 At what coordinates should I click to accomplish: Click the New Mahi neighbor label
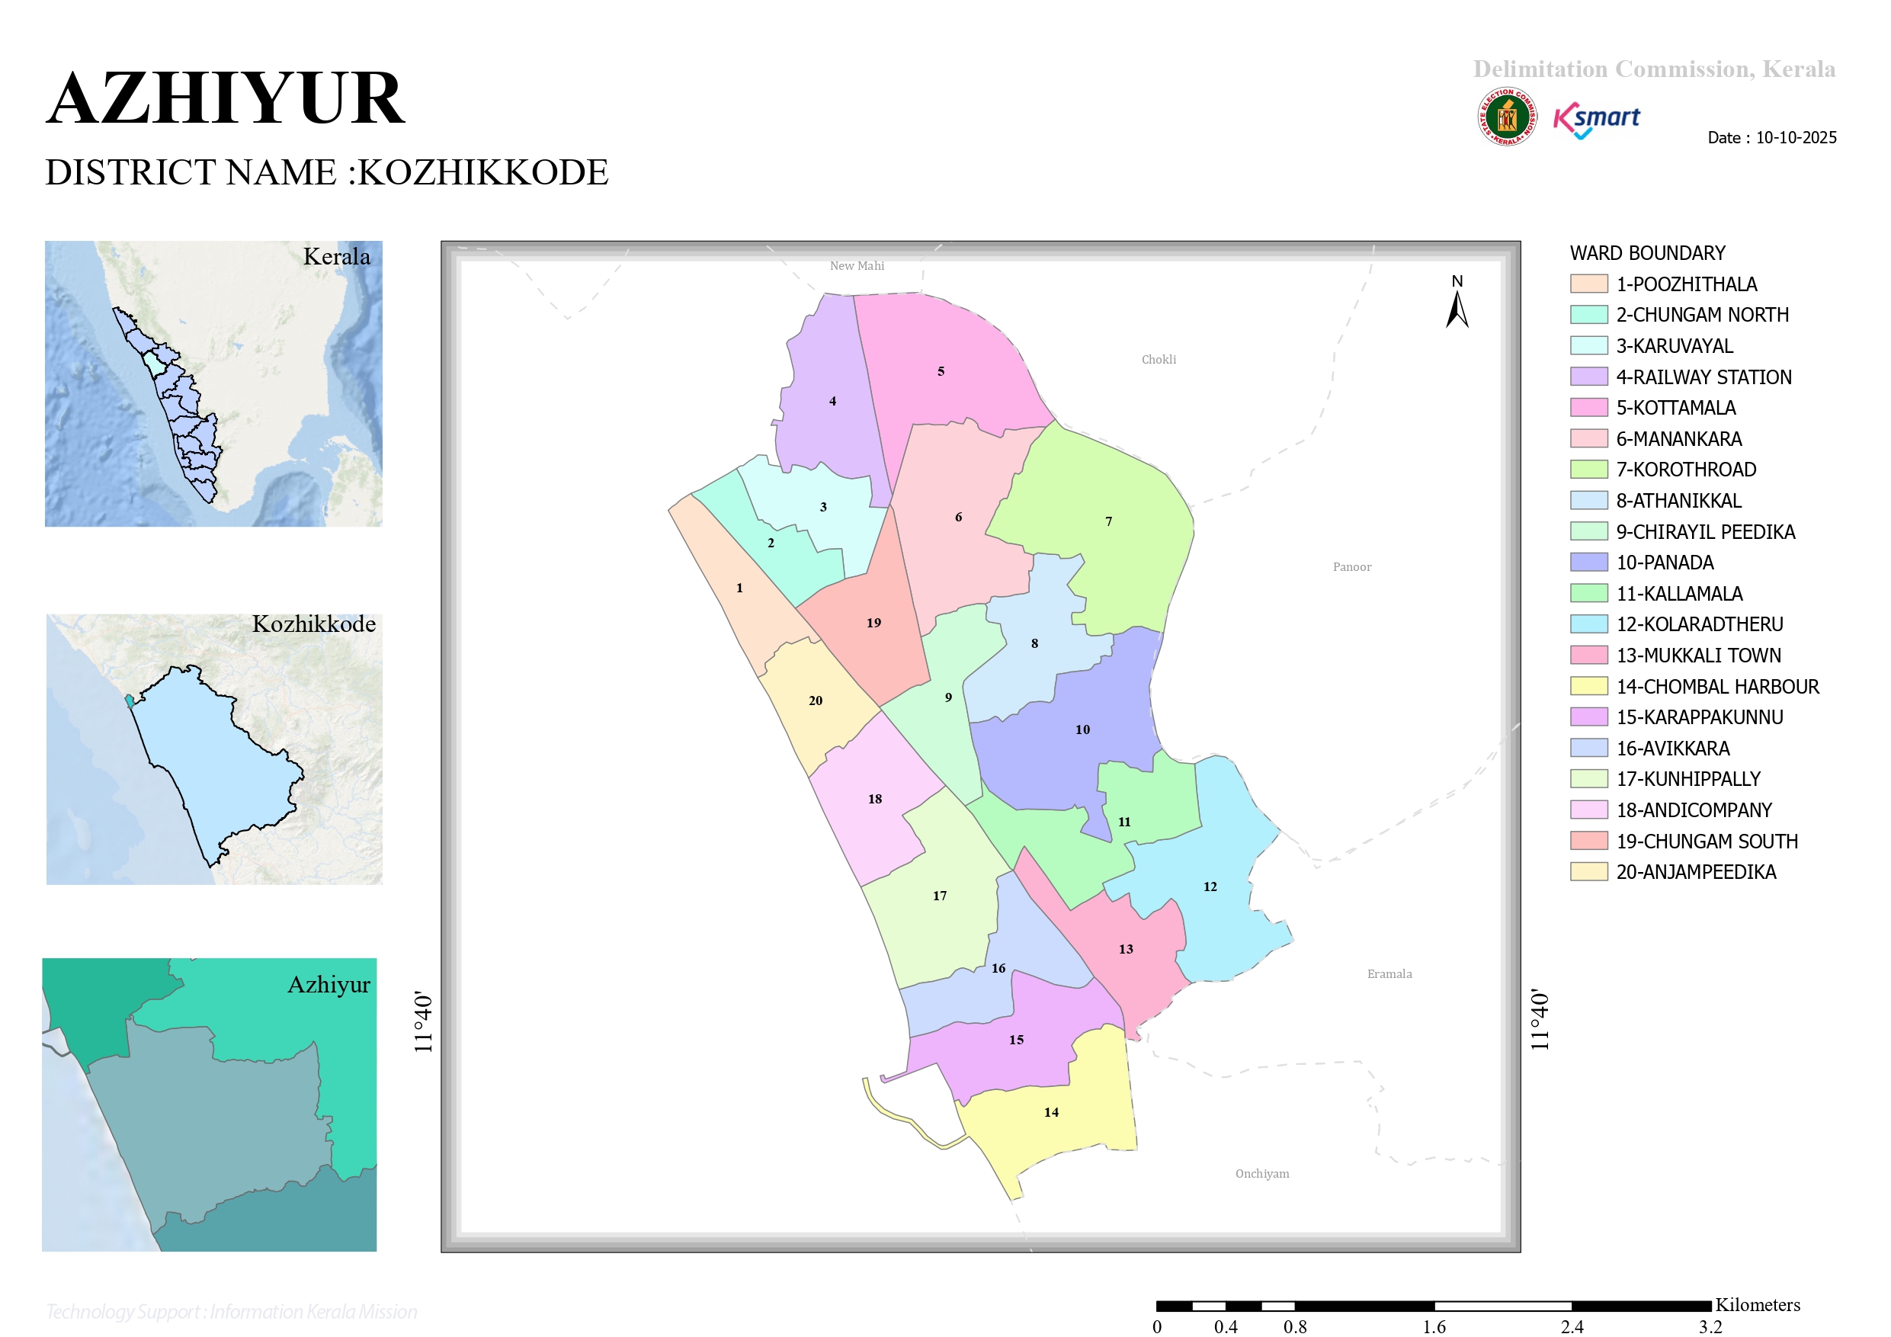857,266
